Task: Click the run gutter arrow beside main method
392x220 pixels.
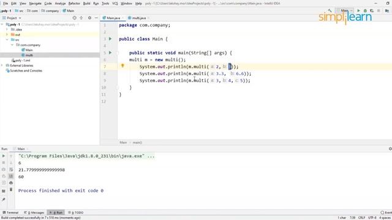Action: (110, 53)
